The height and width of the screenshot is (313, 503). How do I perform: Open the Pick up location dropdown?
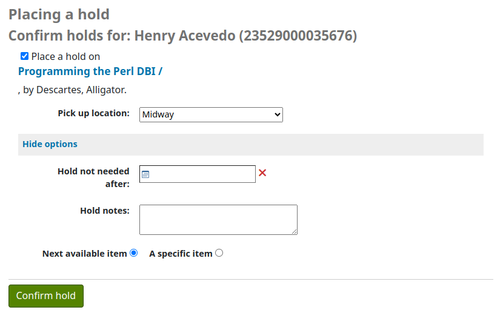pyautogui.click(x=211, y=114)
